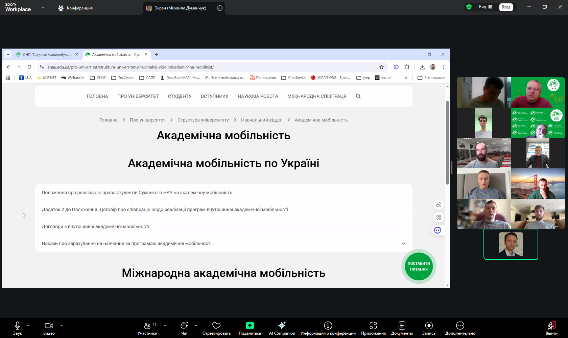This screenshot has height=338, width=568.
Task: Start recording with the Record button
Action: click(x=429, y=328)
